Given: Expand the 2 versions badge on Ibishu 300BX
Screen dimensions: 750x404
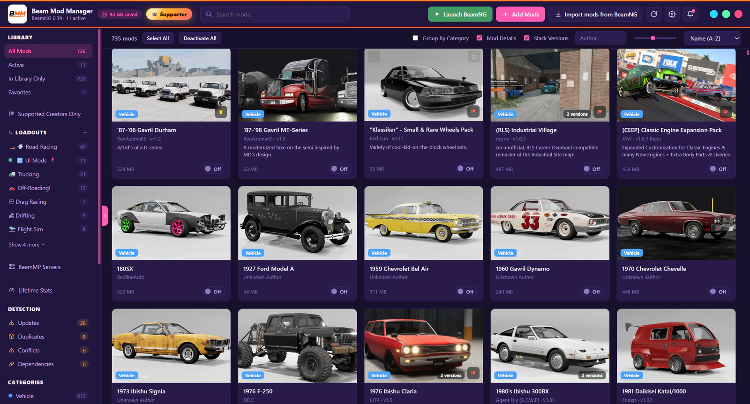Looking at the screenshot, I should tap(592, 375).
